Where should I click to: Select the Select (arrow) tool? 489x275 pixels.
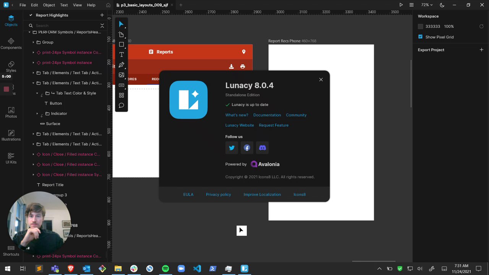click(x=121, y=24)
